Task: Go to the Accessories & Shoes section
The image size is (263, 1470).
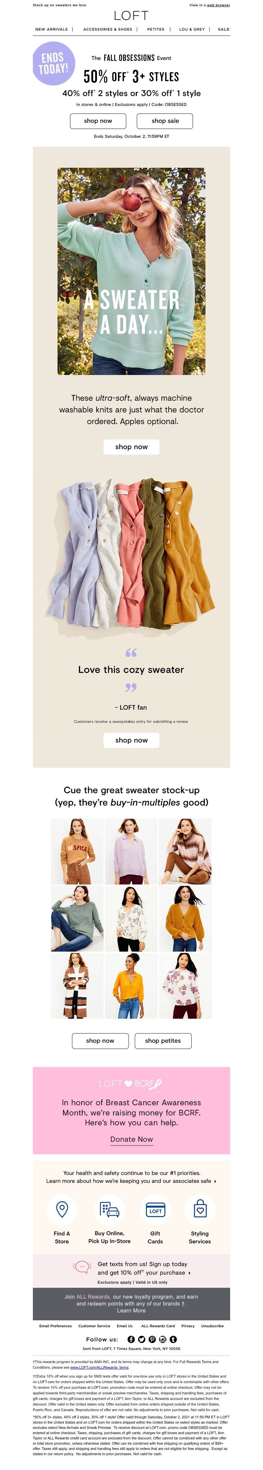Action: (108, 29)
